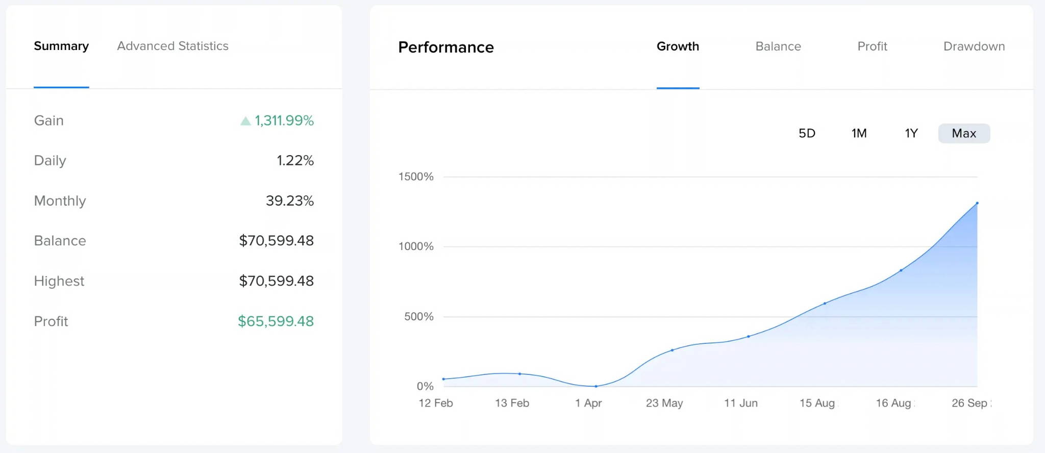Image resolution: width=1045 pixels, height=453 pixels.
Task: Click the 26 Sep chart data point
Action: click(x=977, y=203)
